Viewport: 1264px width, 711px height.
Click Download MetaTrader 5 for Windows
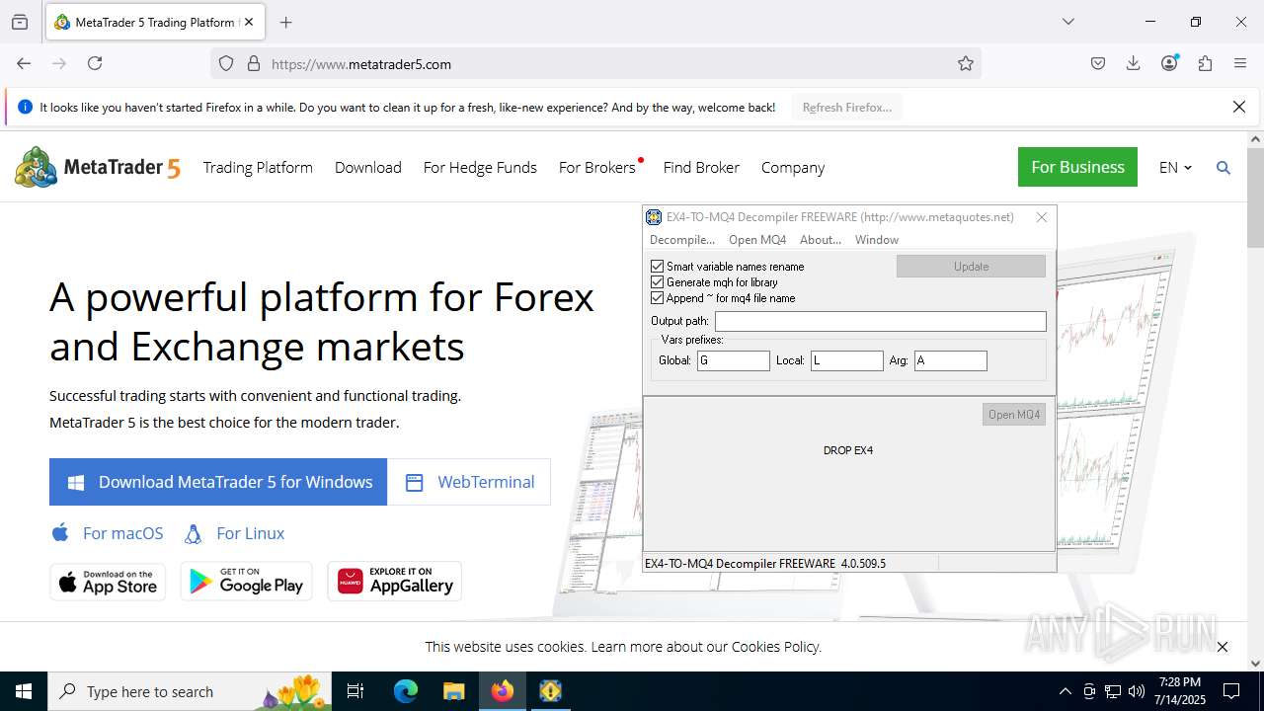(218, 482)
